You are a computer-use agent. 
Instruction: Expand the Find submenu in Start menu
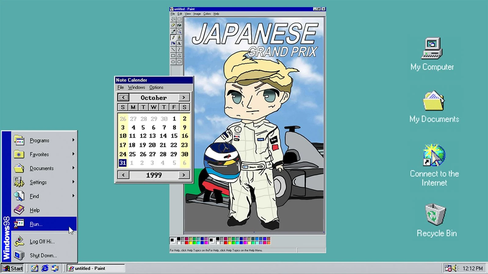[x=44, y=196]
